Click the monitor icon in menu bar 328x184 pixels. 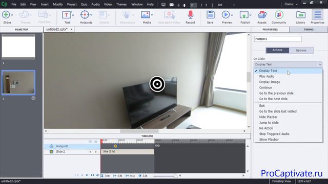coord(163,5)
